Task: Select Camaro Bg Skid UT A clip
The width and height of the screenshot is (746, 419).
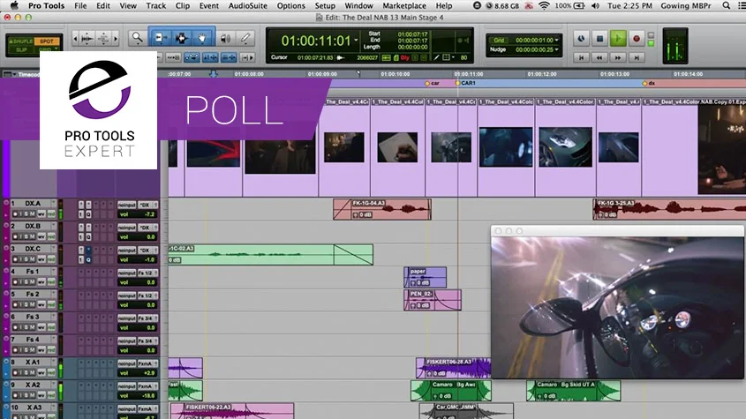Action: point(573,391)
